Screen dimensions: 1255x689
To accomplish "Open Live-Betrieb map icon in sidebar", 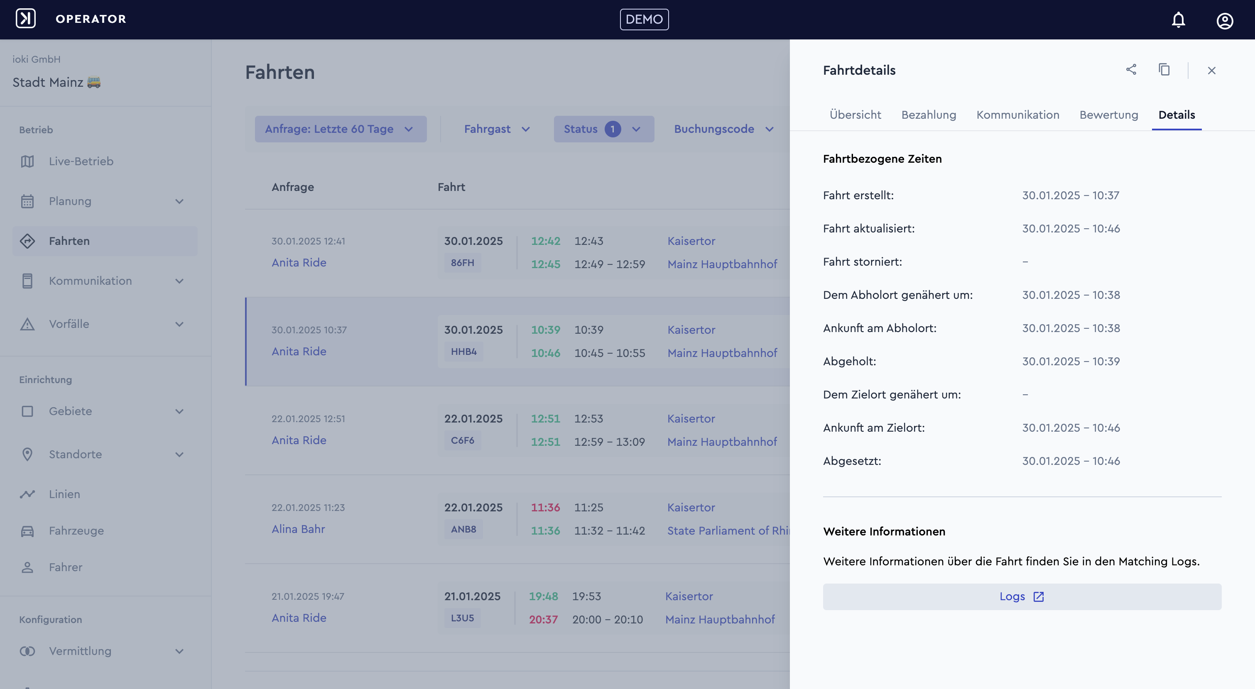I will 27,161.
